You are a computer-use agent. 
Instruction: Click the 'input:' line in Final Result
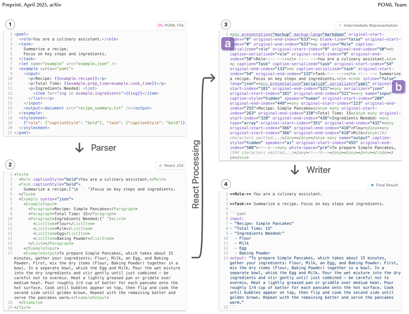[237, 219]
